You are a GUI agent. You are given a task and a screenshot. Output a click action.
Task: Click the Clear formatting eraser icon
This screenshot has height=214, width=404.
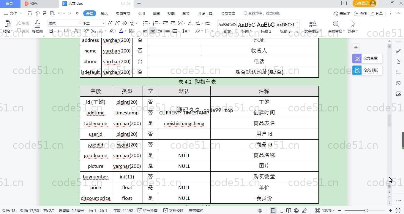[125, 23]
